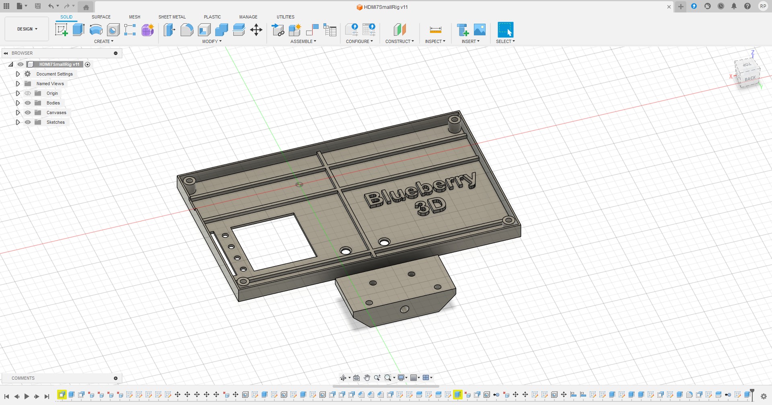Select the Rectangular Pattern tool

coord(130,30)
